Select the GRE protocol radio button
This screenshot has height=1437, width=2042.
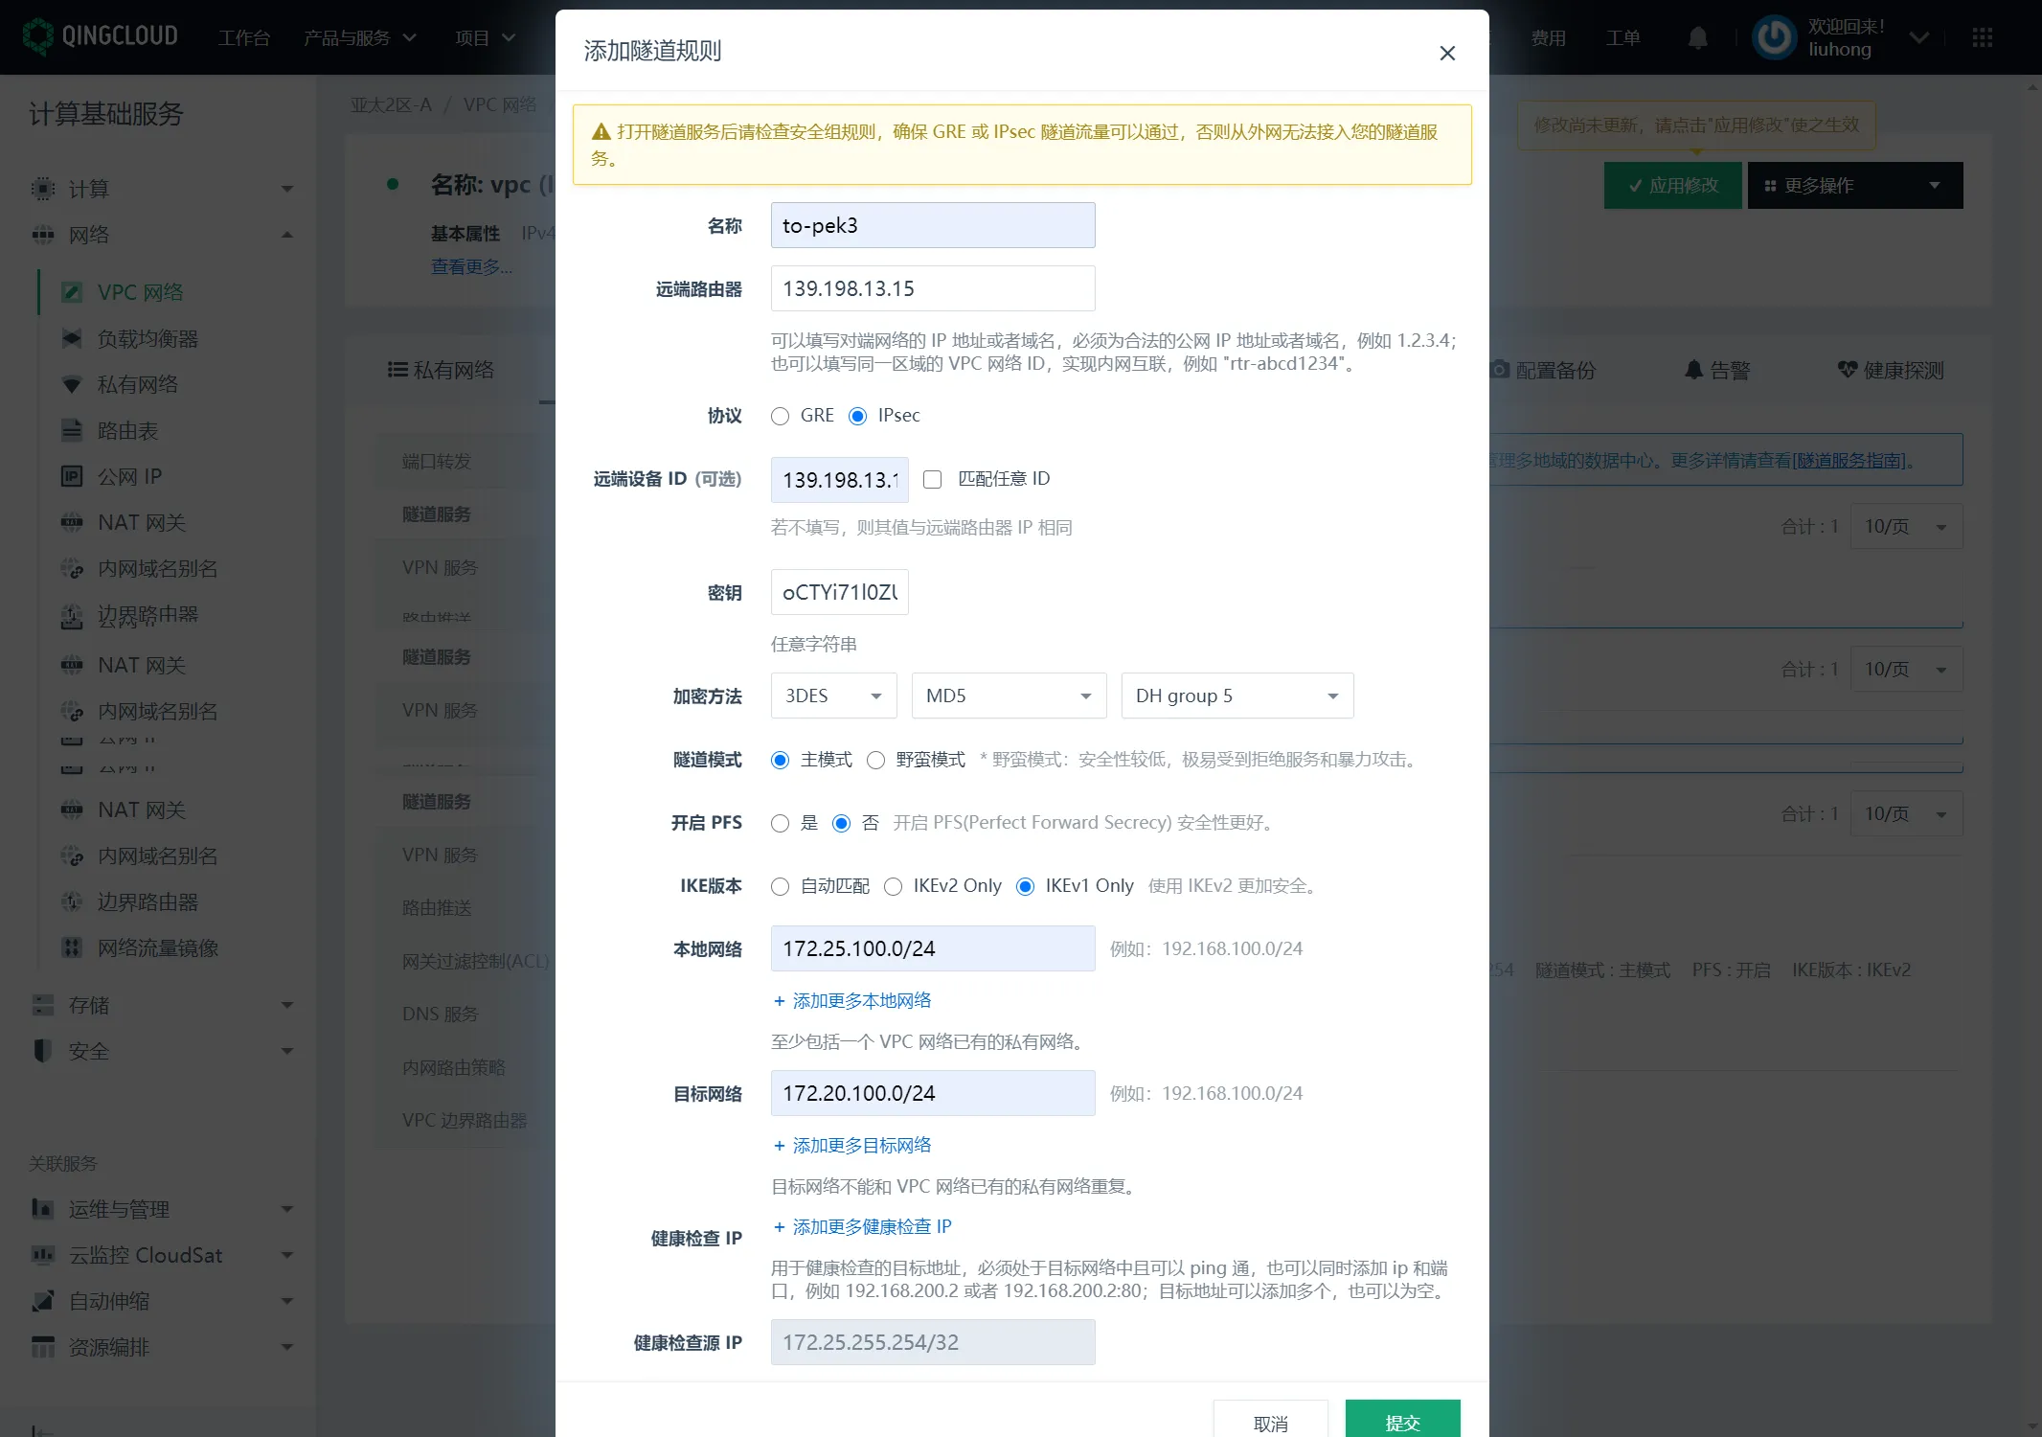point(781,416)
